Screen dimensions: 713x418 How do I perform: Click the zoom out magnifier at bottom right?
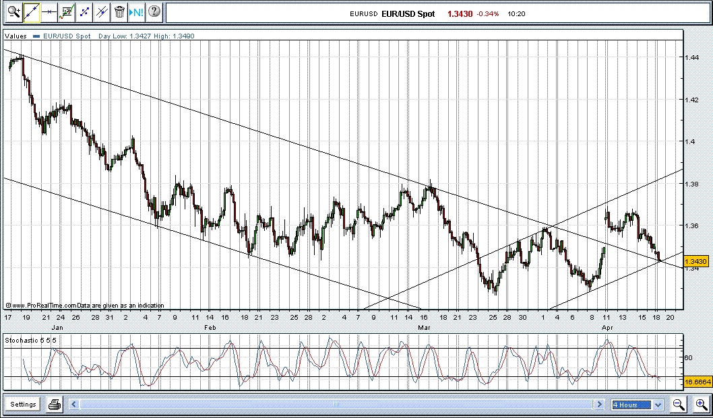pos(679,404)
